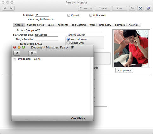The image size is (153, 134).
Task: Switch to the Job Costing tab
Action: click(x=79, y=25)
